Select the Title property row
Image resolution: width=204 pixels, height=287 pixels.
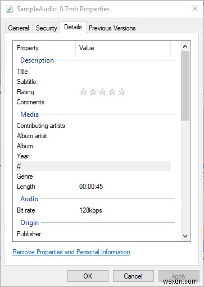[x=93, y=72]
